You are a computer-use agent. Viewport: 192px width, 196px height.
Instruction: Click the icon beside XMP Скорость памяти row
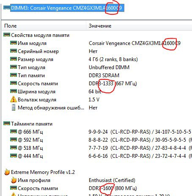pyautogui.click(x=14, y=188)
